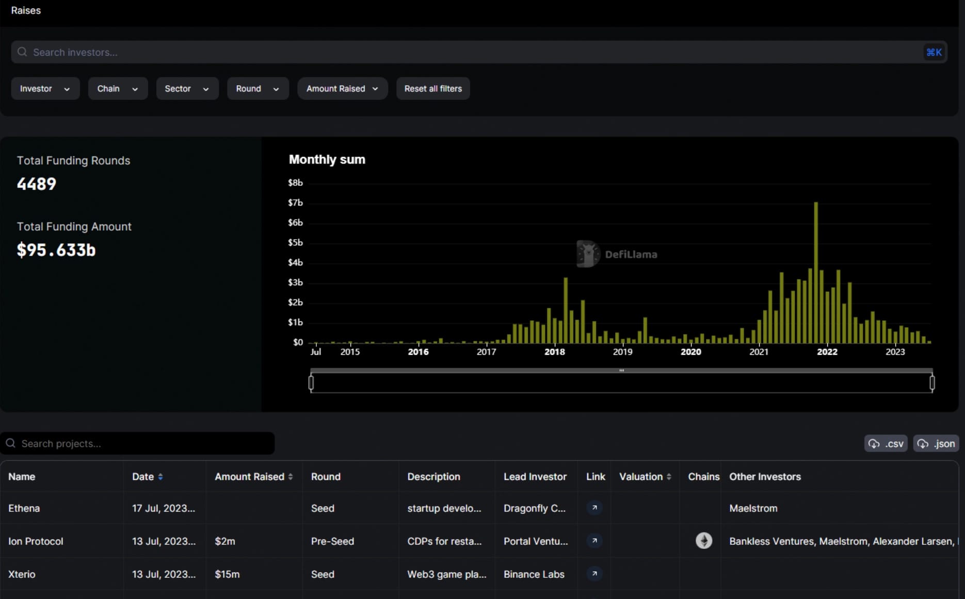Click the Valuation column sort icon
Screen dimensions: 965x599
tap(669, 477)
